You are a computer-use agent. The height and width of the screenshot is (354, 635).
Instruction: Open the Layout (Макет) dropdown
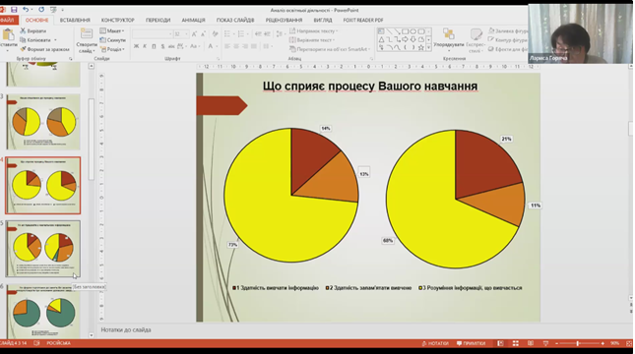tap(112, 30)
